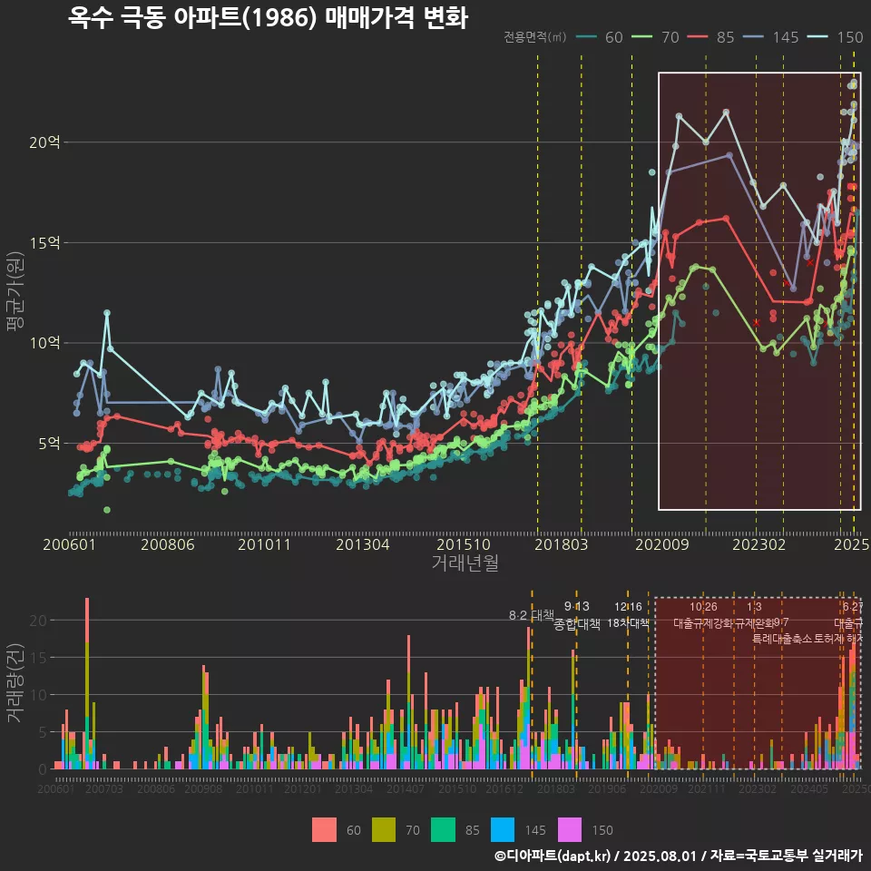871x871 pixels.
Task: Click the volume chart y-axis label 15
Action: pyautogui.click(x=38, y=658)
